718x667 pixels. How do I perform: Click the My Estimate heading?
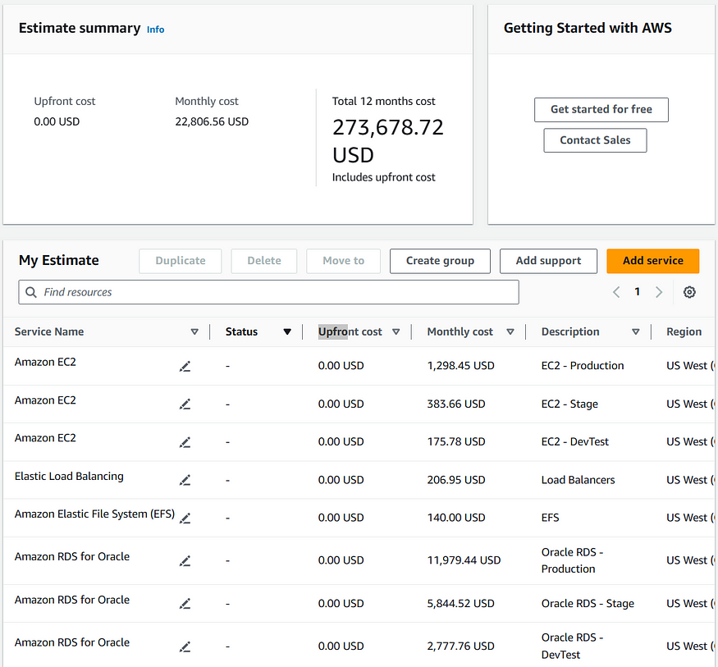pyautogui.click(x=58, y=260)
